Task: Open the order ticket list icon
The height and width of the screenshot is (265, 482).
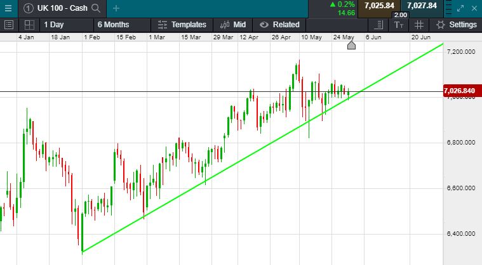Action: [x=9, y=25]
